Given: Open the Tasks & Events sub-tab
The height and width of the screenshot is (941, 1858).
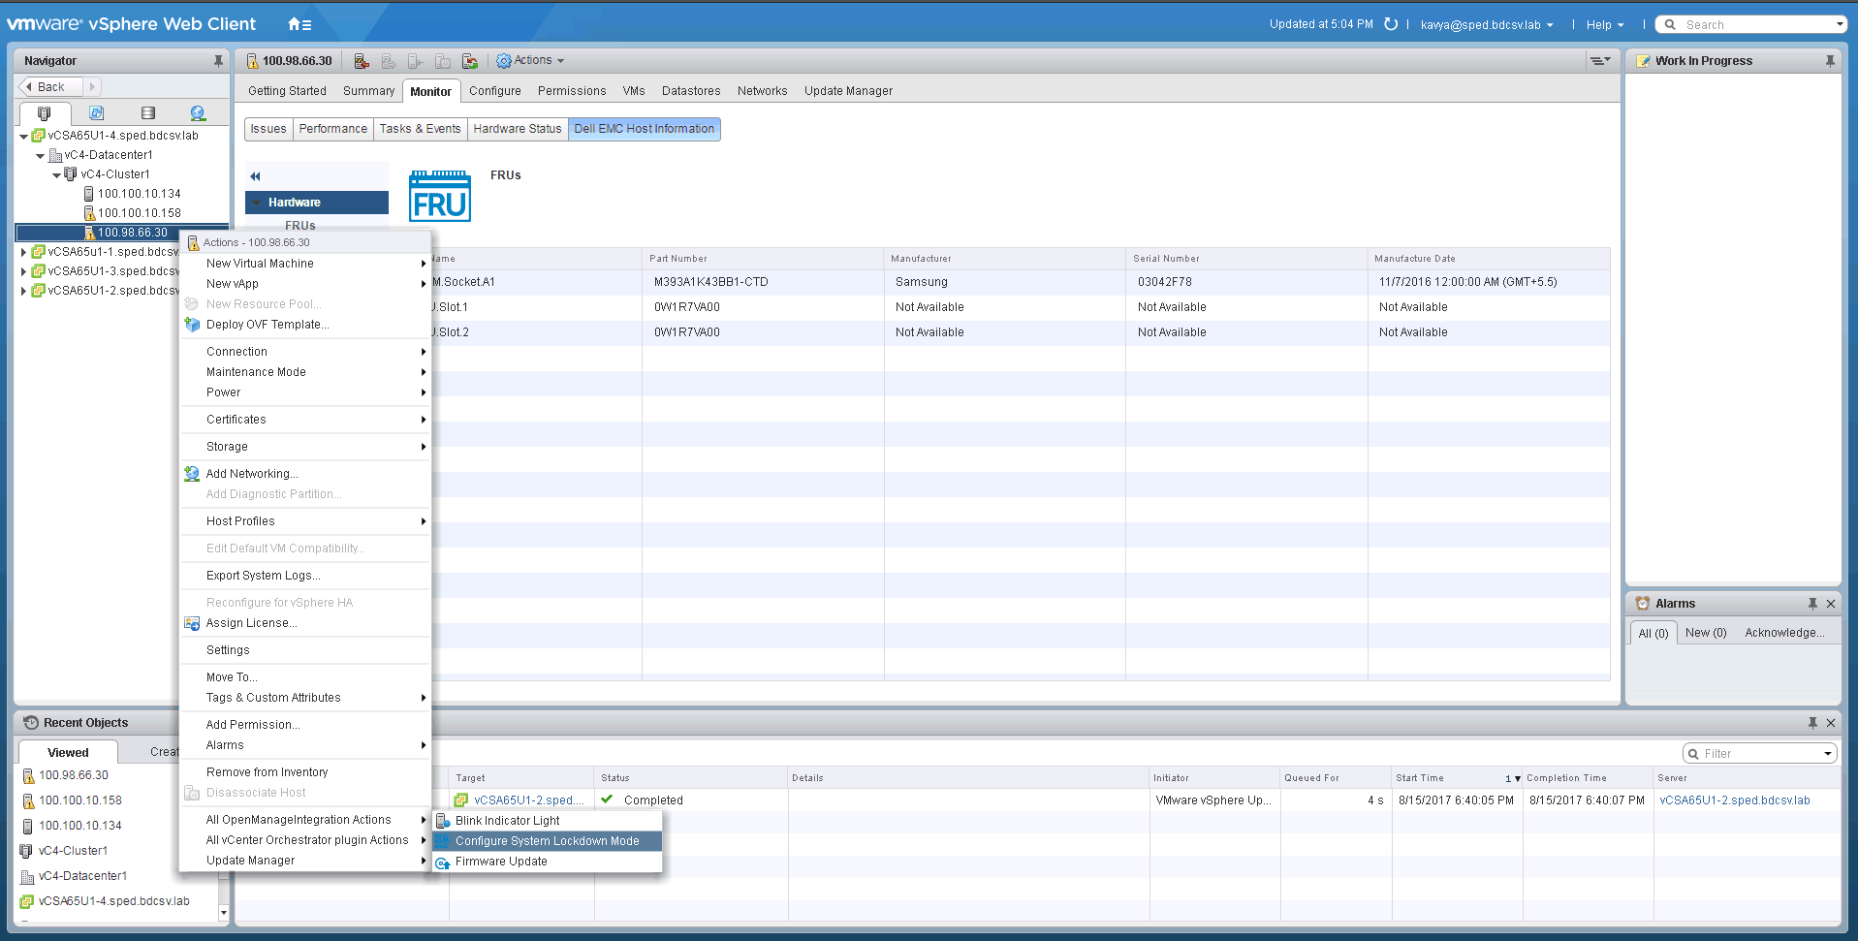Looking at the screenshot, I should coord(420,129).
